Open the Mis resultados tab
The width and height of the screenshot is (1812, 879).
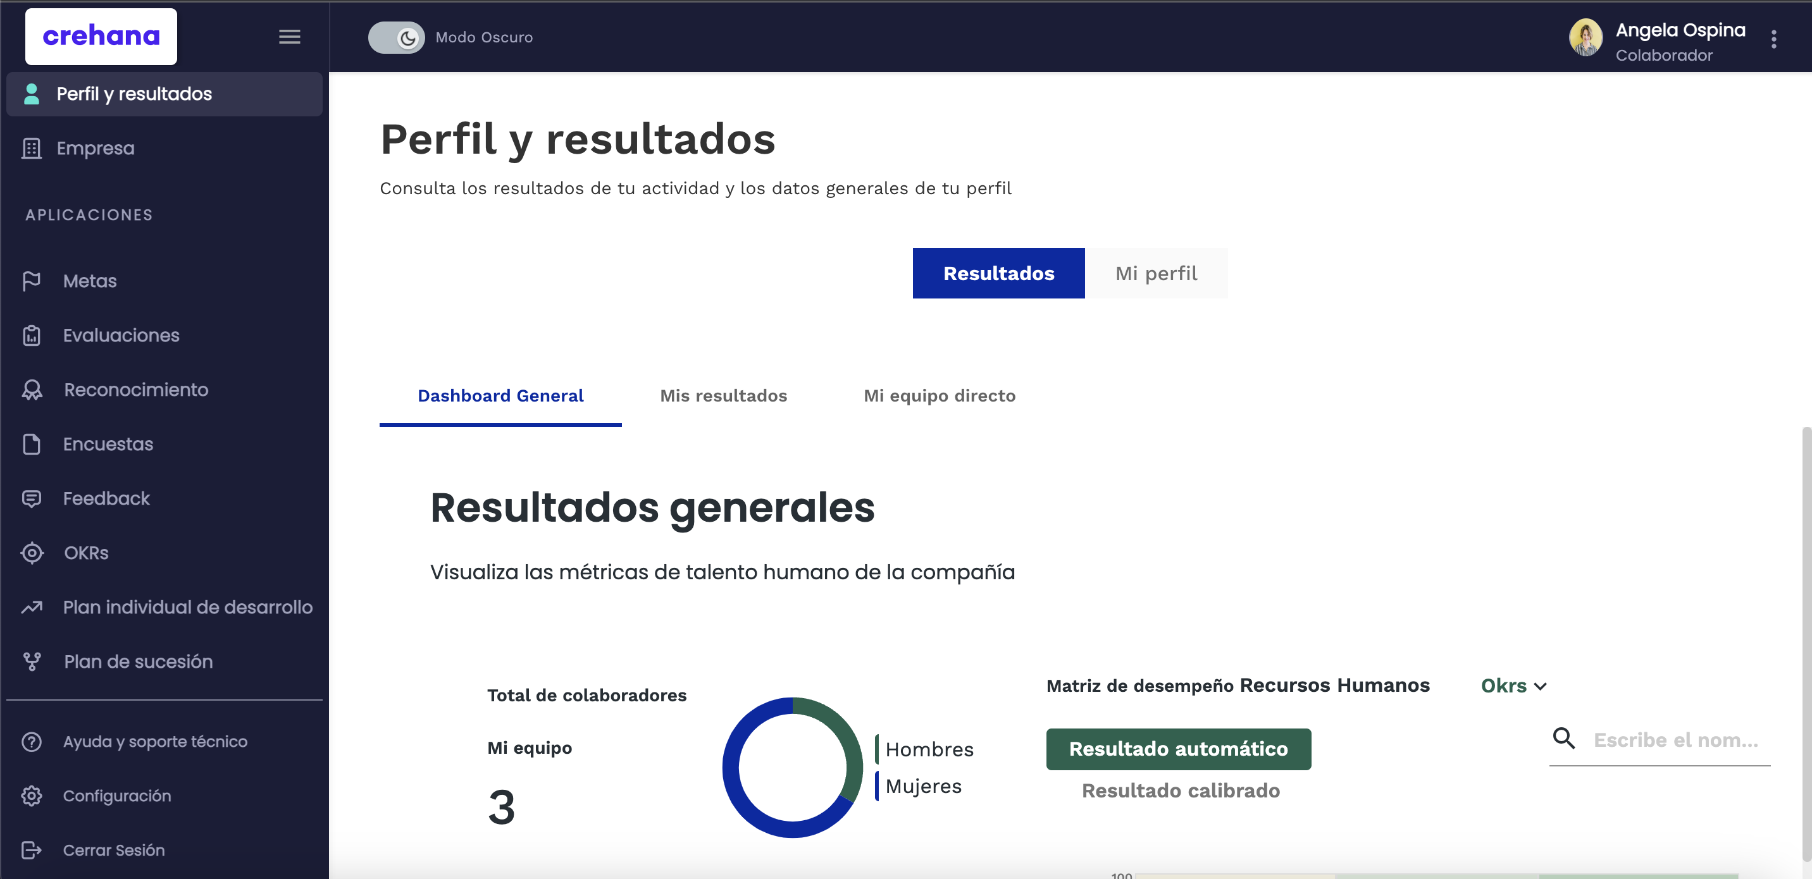coord(723,395)
